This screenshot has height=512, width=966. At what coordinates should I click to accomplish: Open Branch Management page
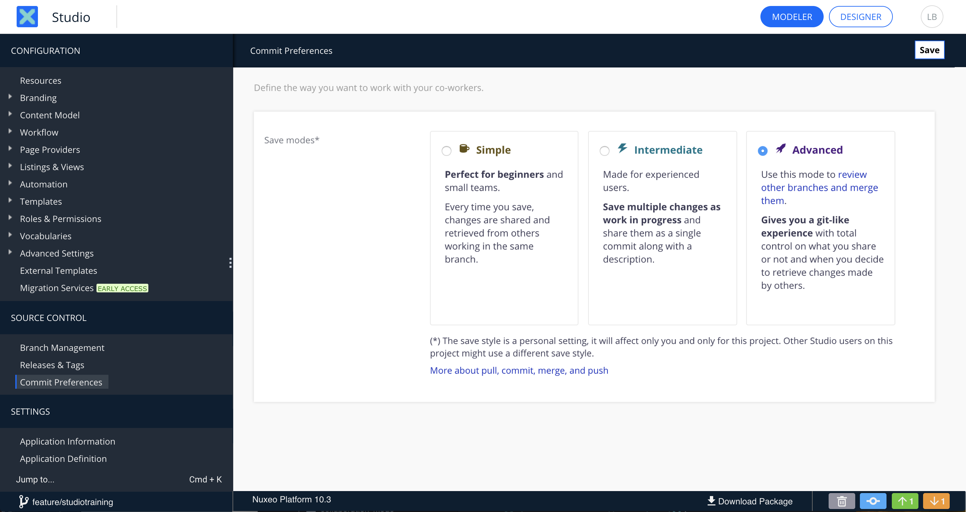coord(62,348)
